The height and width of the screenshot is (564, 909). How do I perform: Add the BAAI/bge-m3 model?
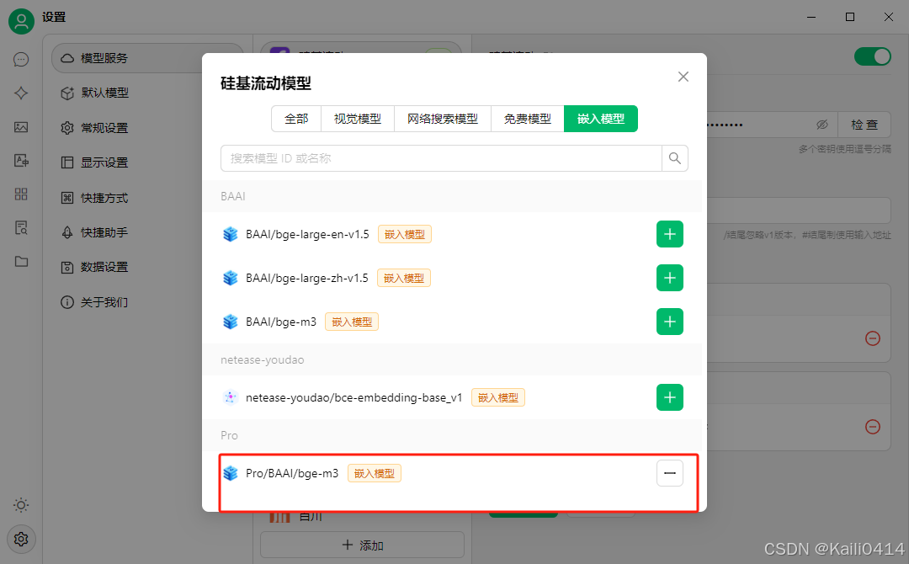(670, 322)
